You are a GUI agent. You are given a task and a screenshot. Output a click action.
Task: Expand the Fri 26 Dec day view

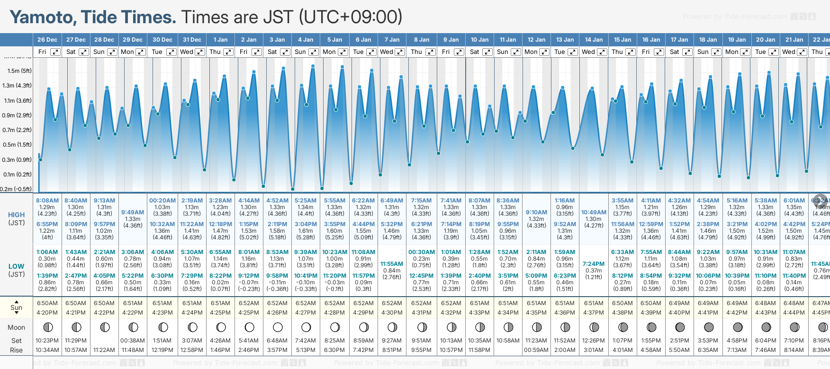[x=55, y=52]
